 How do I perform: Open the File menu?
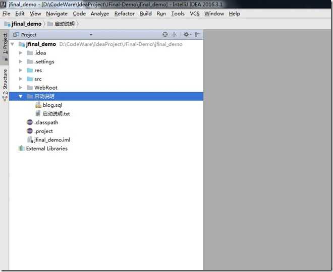7,14
